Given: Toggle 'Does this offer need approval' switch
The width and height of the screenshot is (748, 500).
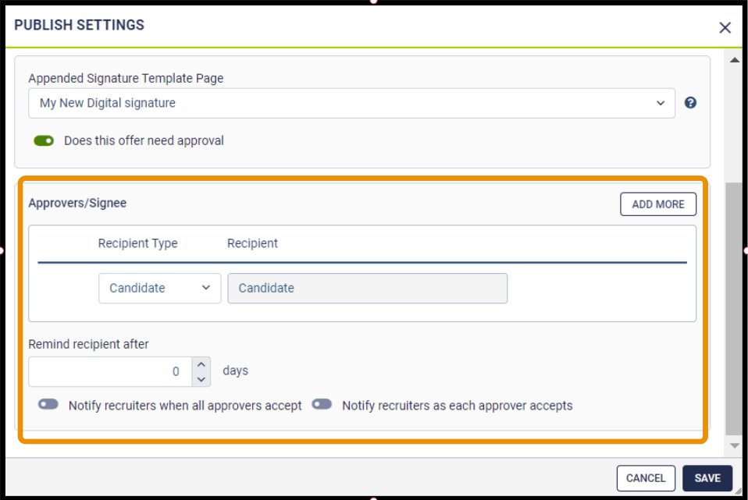Looking at the screenshot, I should [44, 141].
